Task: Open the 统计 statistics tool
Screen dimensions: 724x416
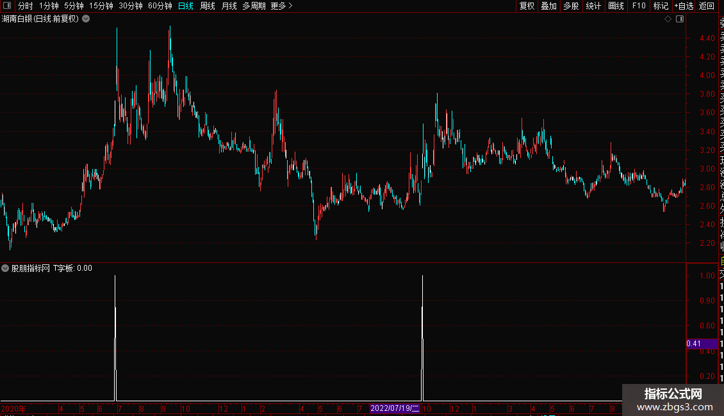Action: pos(593,6)
